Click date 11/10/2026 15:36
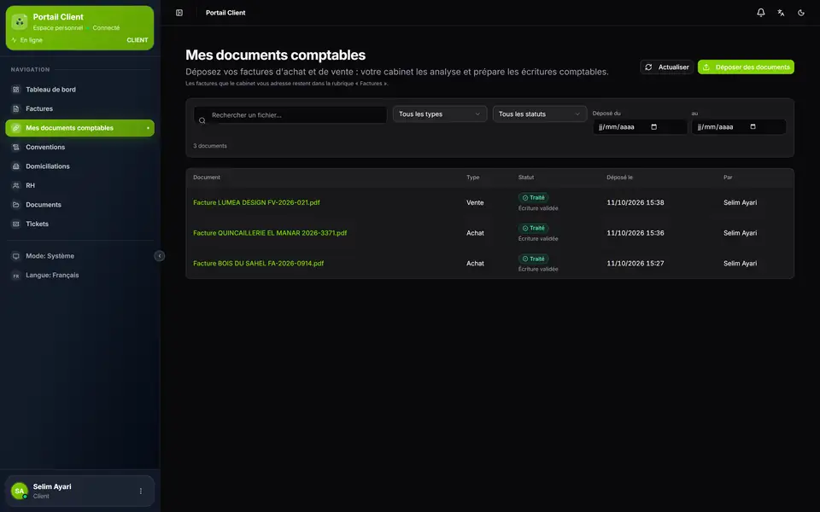Image resolution: width=820 pixels, height=512 pixels. (635, 233)
